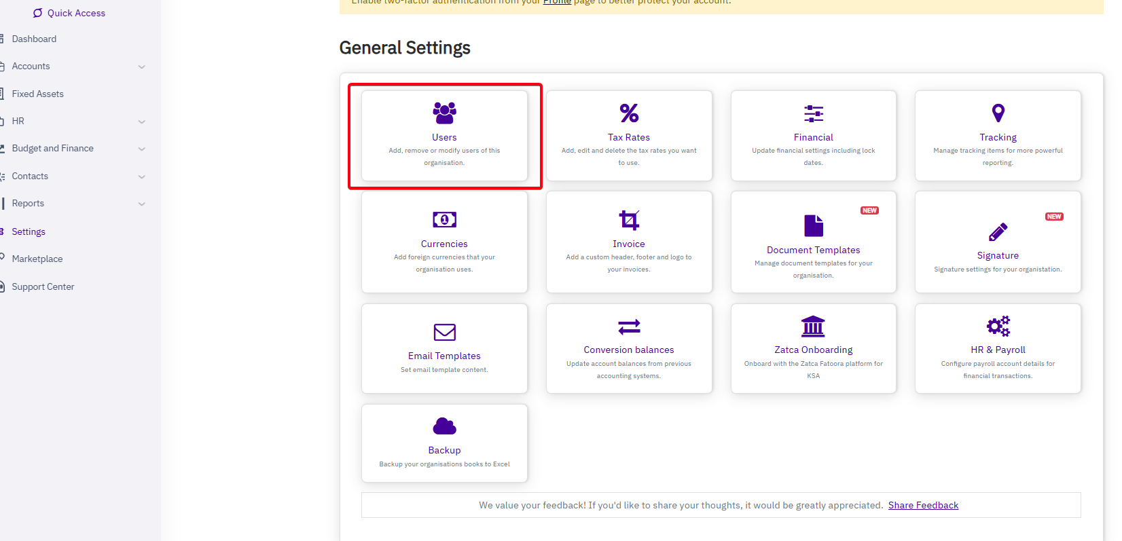This screenshot has height=541, width=1122.
Task: Click HR & Payroll gears icon
Action: click(998, 327)
